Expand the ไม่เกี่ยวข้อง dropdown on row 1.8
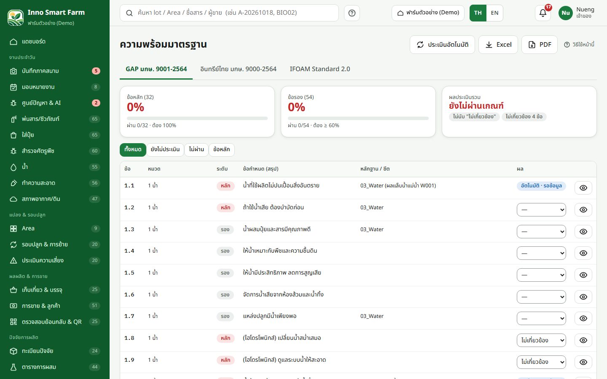607x379 pixels. 541,340
